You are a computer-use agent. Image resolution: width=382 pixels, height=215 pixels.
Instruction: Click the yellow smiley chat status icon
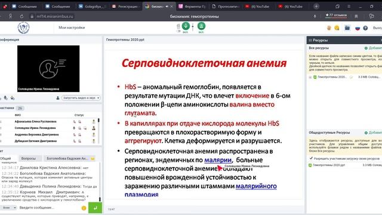pos(337,28)
